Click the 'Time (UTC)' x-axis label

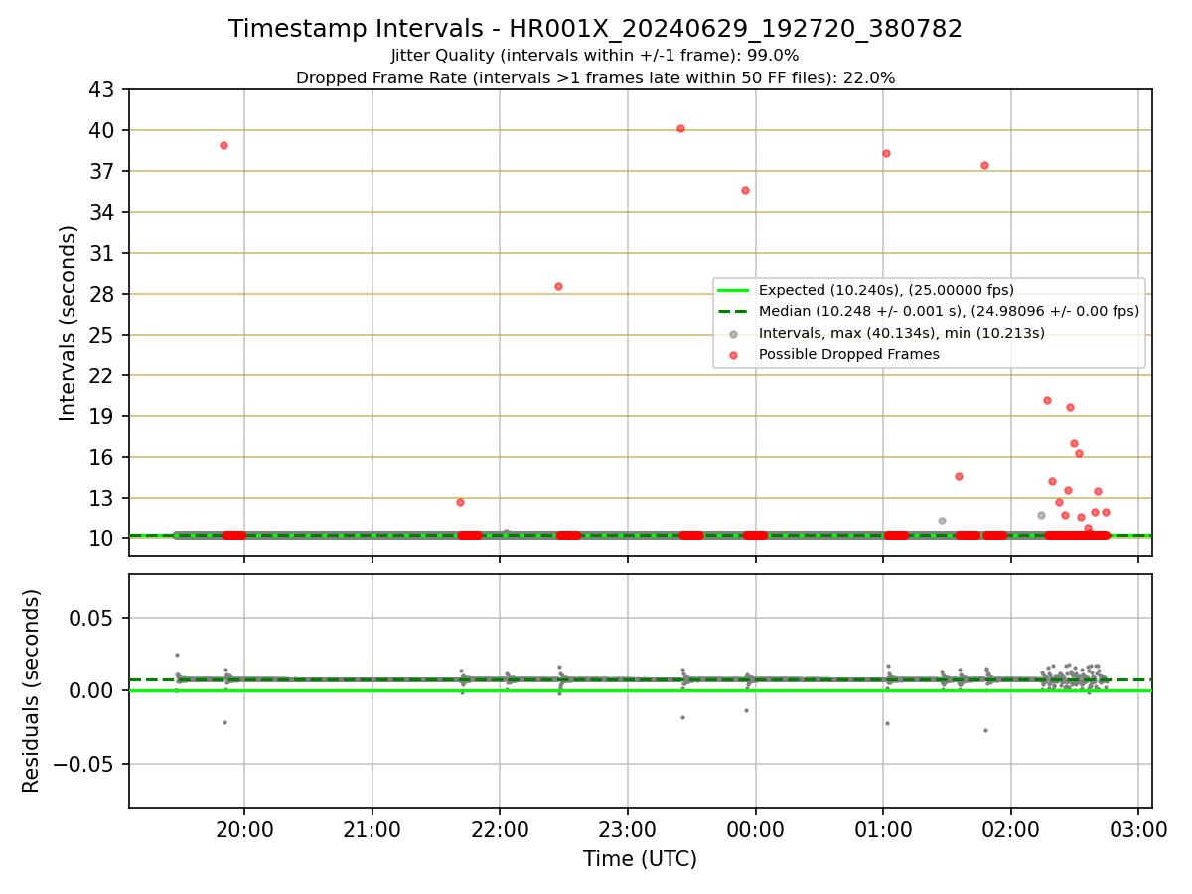[640, 858]
